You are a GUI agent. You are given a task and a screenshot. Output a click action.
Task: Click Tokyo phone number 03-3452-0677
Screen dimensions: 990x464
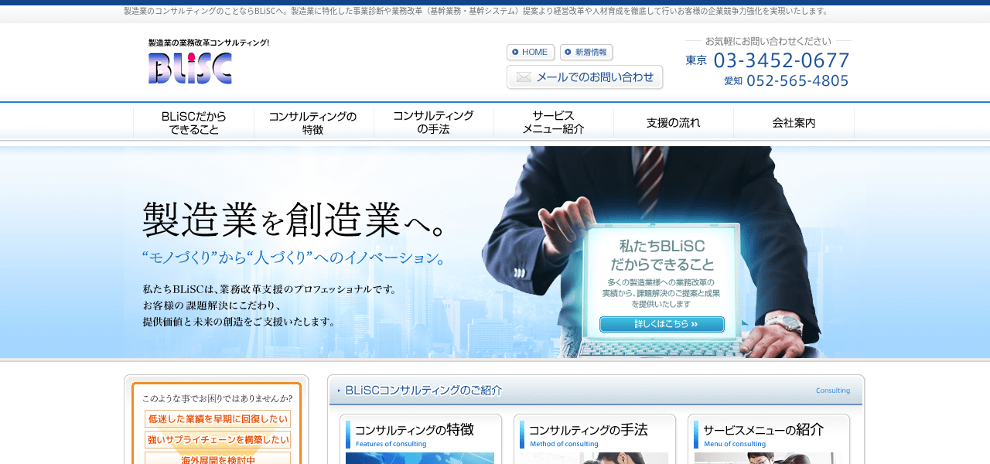(x=781, y=60)
